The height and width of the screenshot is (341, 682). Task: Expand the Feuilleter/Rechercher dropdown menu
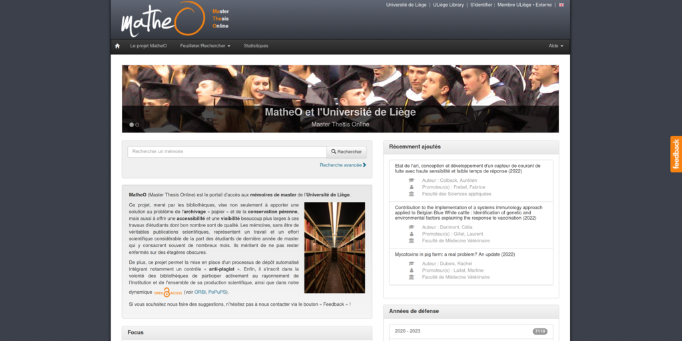[x=205, y=46]
